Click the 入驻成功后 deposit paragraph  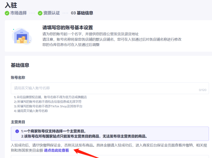point(109,148)
